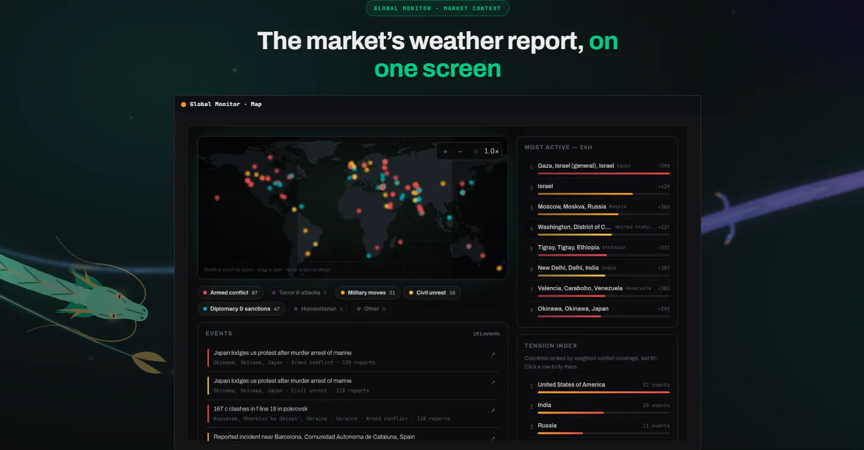Open arrow for the Barcelona incident event
864x450 pixels.
(493, 438)
